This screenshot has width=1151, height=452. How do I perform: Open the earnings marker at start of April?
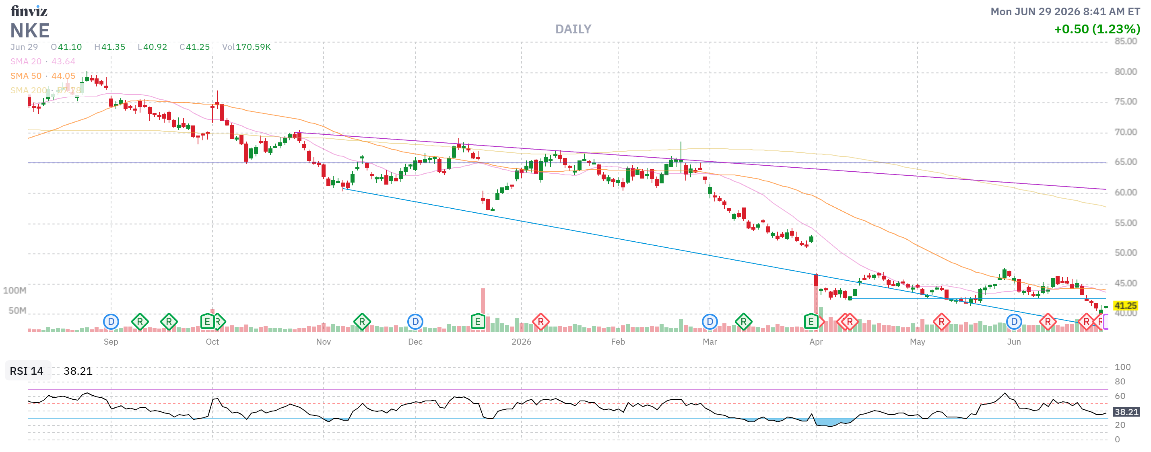tap(811, 321)
